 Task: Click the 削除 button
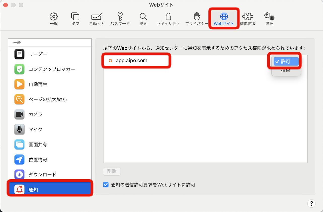pos(112,171)
